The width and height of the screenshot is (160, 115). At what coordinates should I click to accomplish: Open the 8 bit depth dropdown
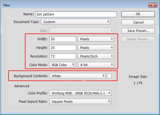tap(96, 65)
